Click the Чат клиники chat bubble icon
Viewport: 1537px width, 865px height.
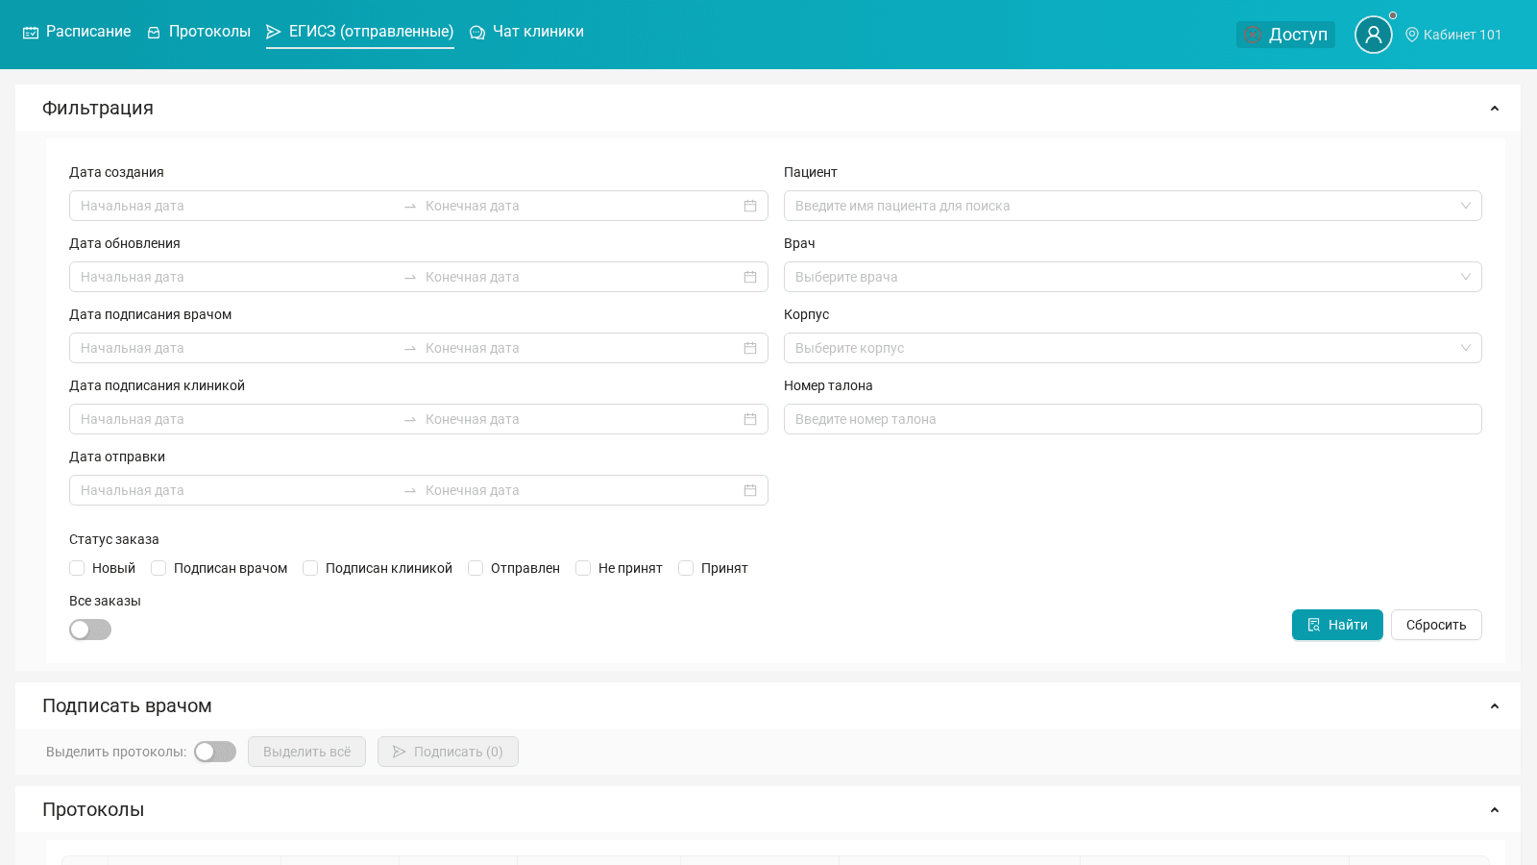click(x=477, y=33)
